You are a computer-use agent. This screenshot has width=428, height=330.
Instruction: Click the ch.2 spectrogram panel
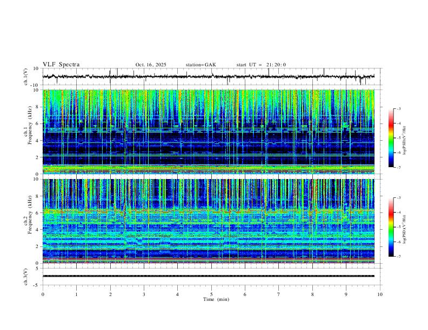[x=209, y=221]
